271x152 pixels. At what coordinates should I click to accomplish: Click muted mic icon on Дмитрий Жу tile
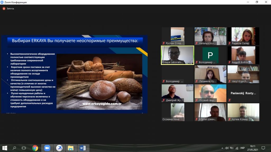click(164, 100)
